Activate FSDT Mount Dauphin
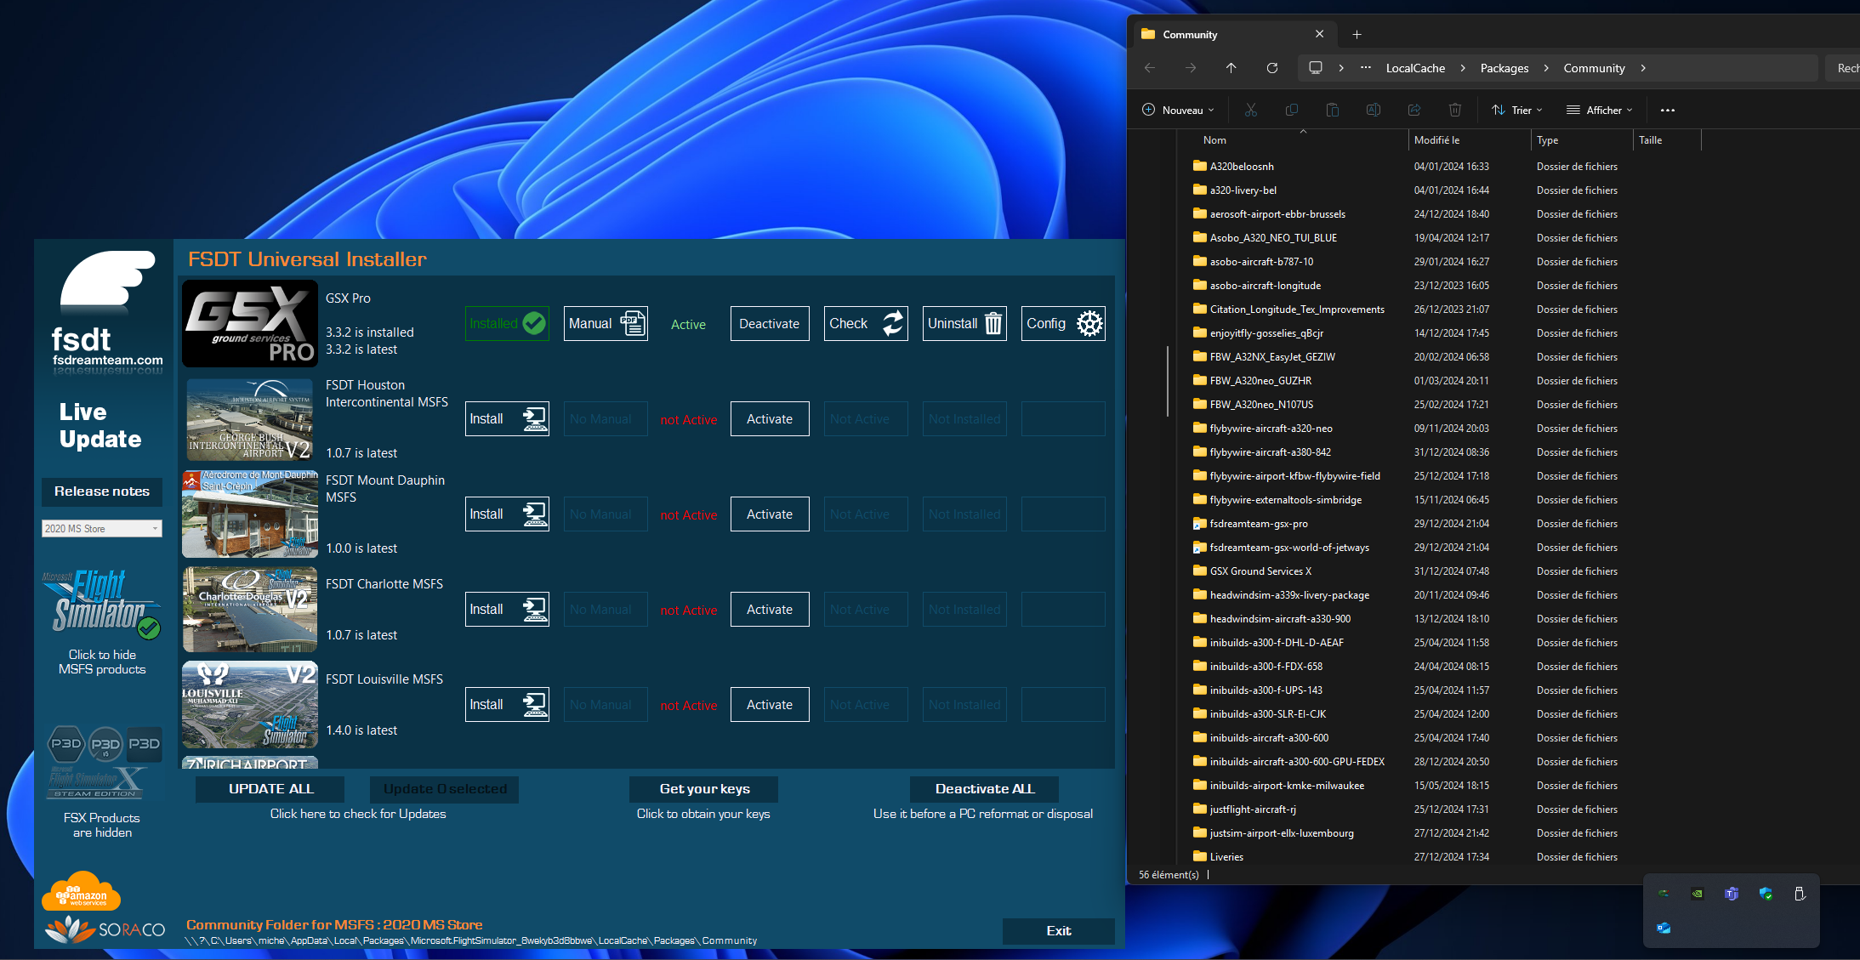Image resolution: width=1860 pixels, height=960 pixels. [770, 514]
